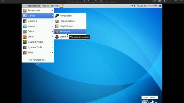Viewport: 184px width, 103px height.
Task: Click the Armagetron game icon
Action: pos(57,16)
